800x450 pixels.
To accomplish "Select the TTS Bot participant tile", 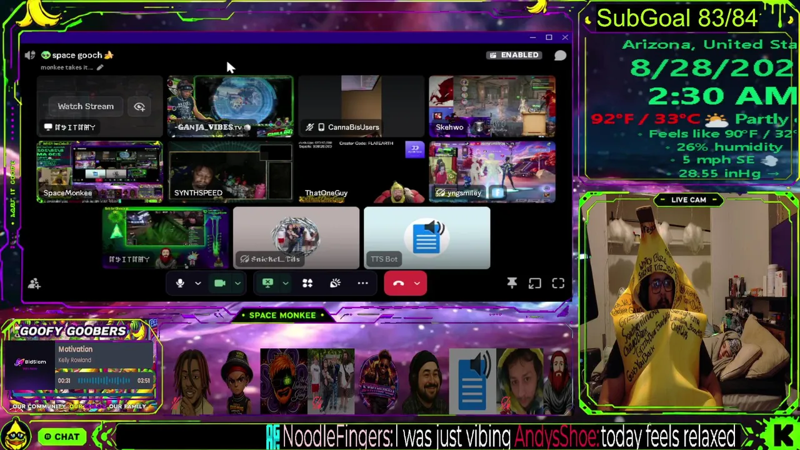I will pyautogui.click(x=427, y=238).
